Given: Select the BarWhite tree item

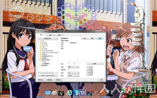Looking at the screenshot, I should [x=44, y=43].
